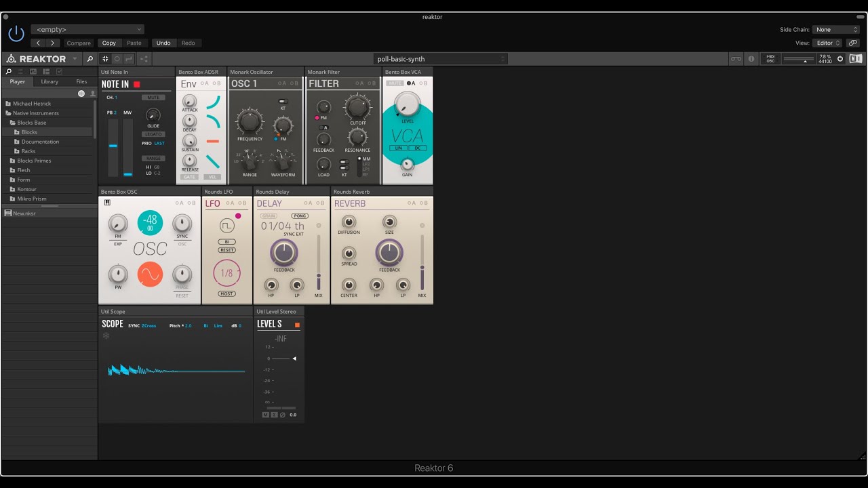Select the sine waveform orange button in OSC
The height and width of the screenshot is (488, 868).
click(x=150, y=274)
